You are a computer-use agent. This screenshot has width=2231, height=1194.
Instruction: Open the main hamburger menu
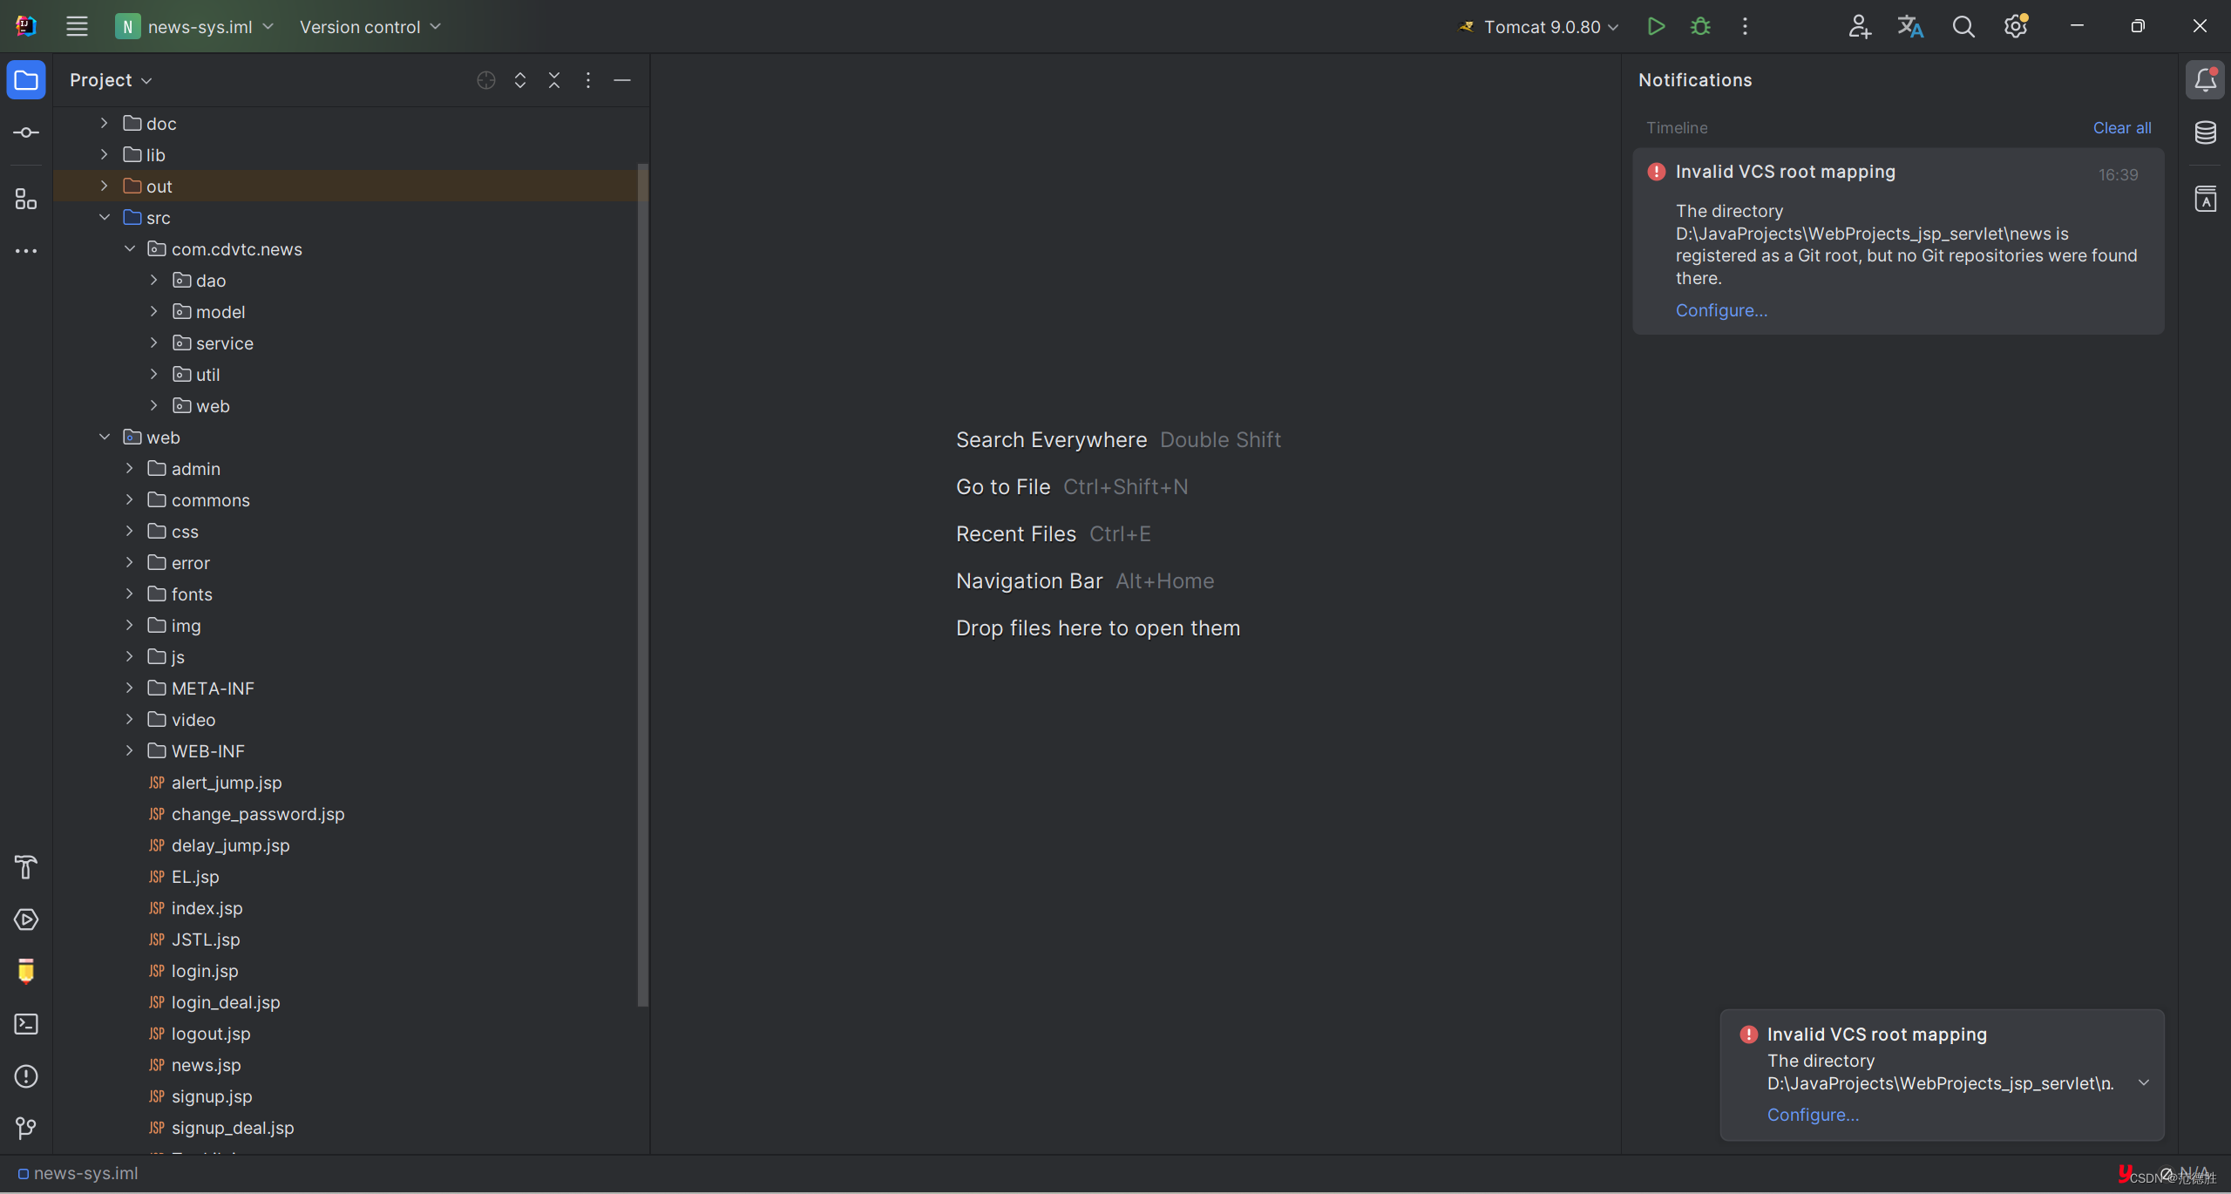[x=77, y=26]
